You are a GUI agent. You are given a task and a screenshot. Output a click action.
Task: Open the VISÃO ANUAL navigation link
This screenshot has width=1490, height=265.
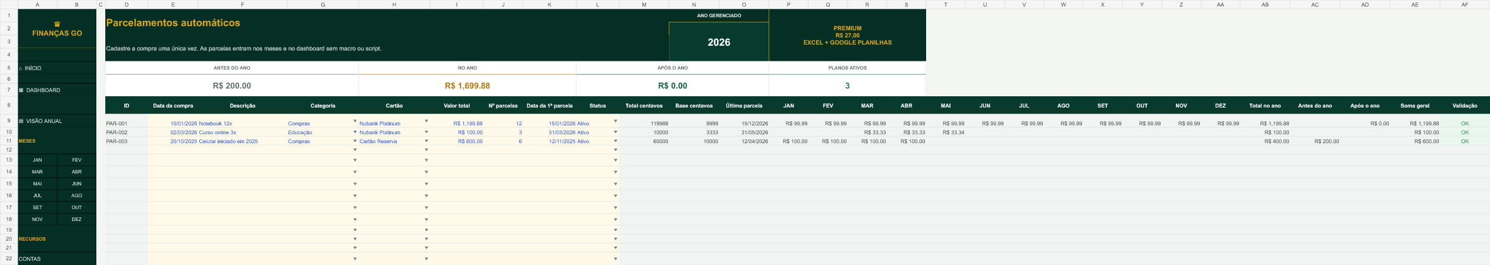(x=44, y=121)
